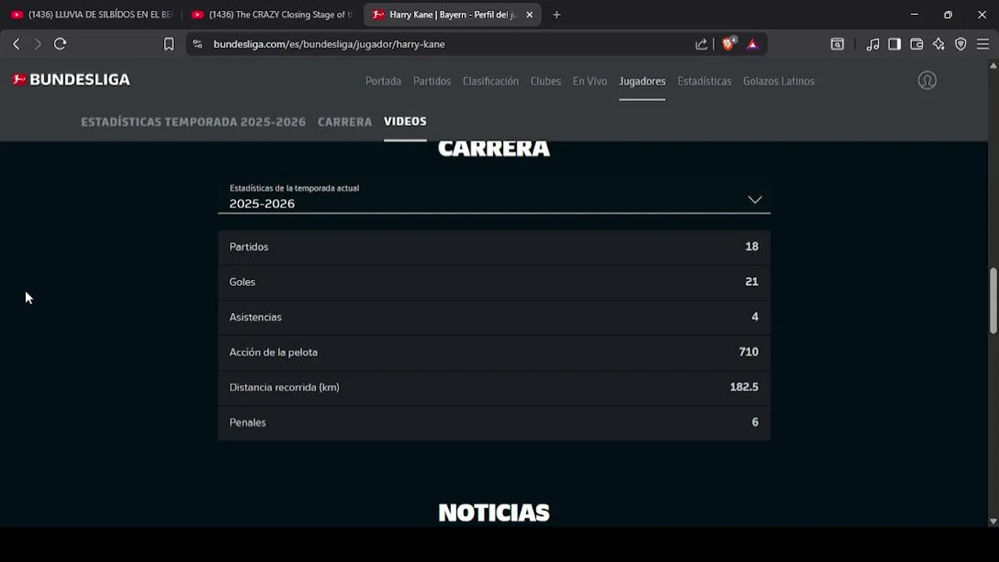
Task: Close the Harry Kane browser tab
Action: (529, 15)
